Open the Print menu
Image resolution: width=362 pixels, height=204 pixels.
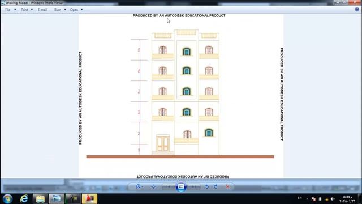click(24, 10)
